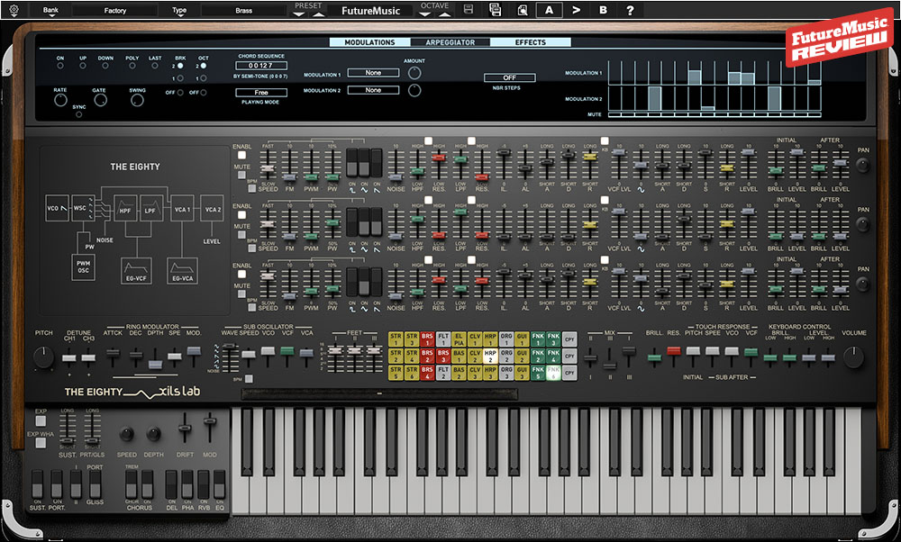Toggle the first layer ENABL checkbox
Image resolution: width=901 pixels, height=542 pixels.
click(x=241, y=155)
